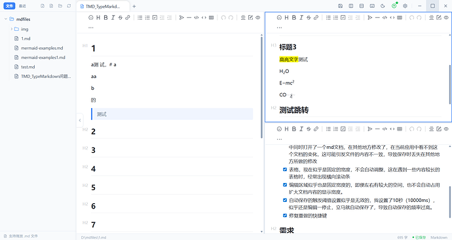Insert unordered list in left editor
This screenshot has width=452, height=240.
(140, 18)
